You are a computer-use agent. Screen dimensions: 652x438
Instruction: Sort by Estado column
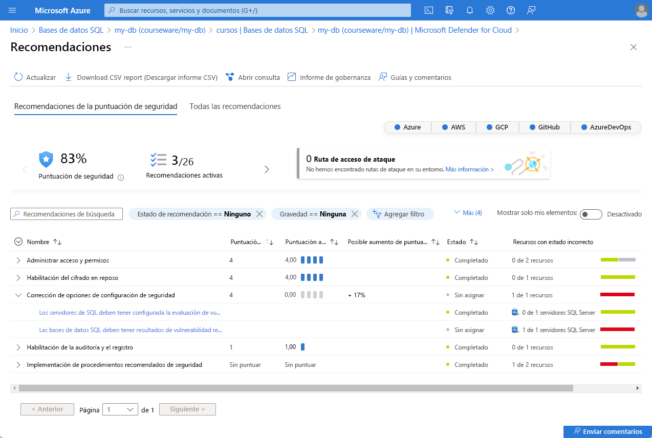click(x=474, y=242)
